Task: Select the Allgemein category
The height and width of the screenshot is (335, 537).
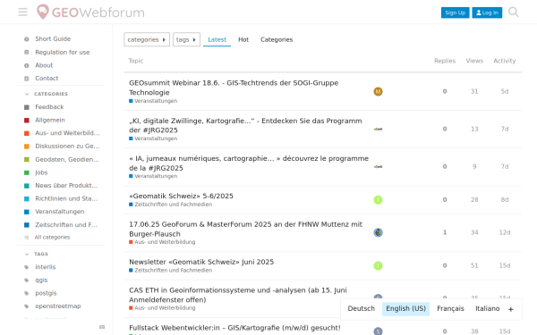Action: tap(50, 120)
